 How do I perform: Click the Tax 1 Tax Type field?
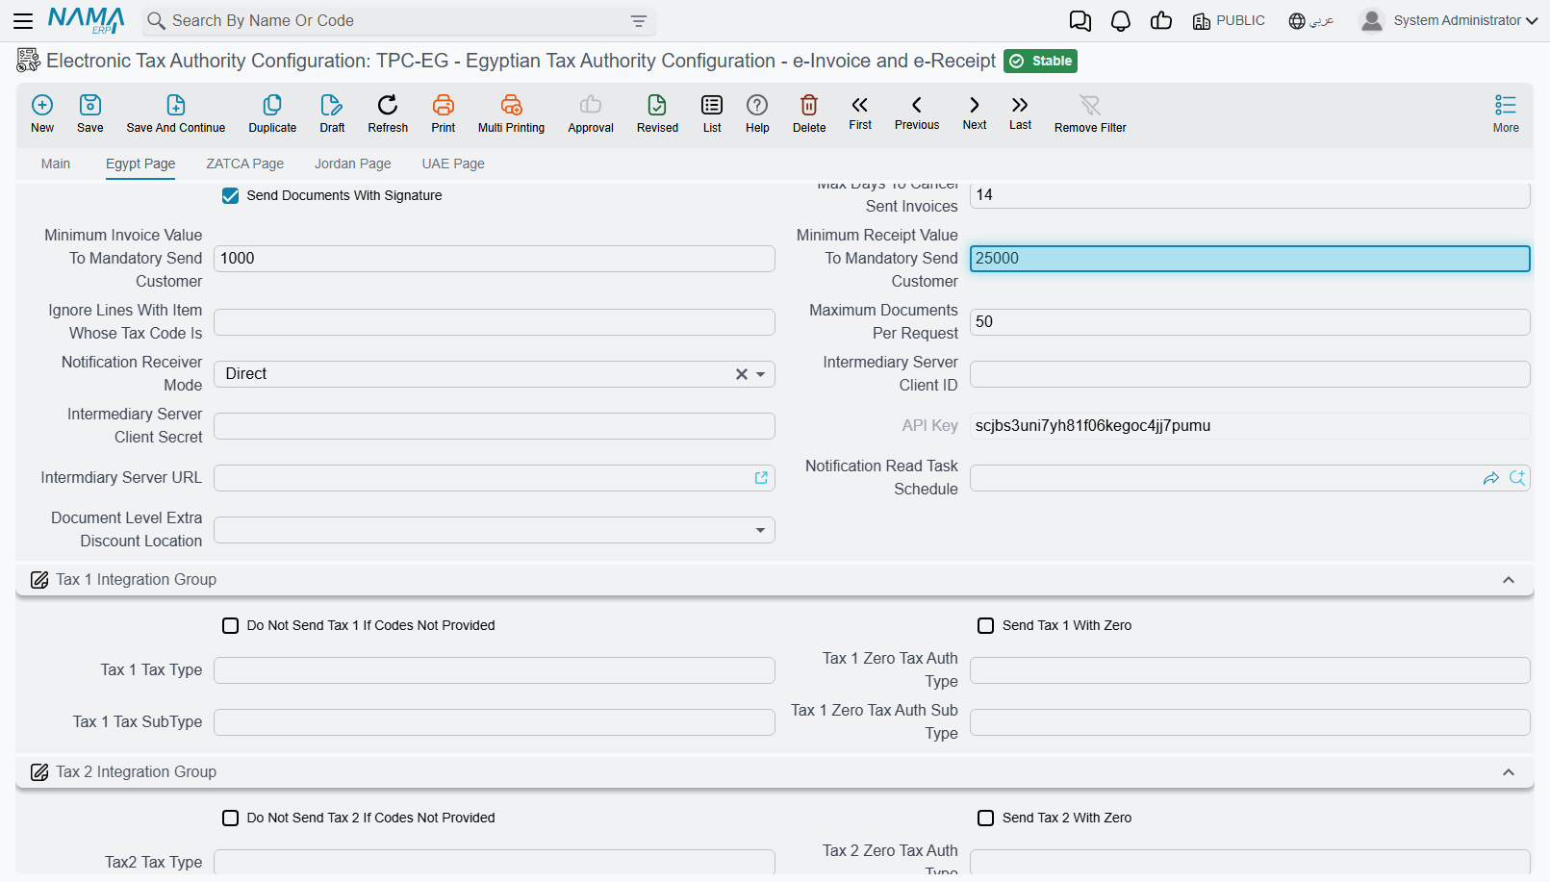pos(495,670)
